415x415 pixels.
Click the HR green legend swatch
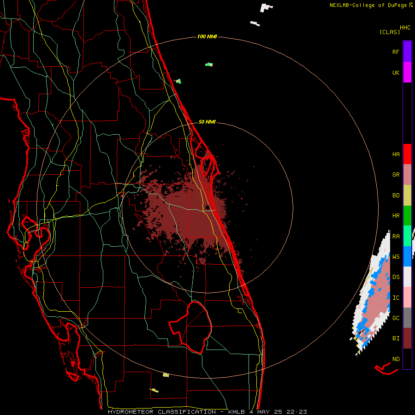tap(407, 215)
